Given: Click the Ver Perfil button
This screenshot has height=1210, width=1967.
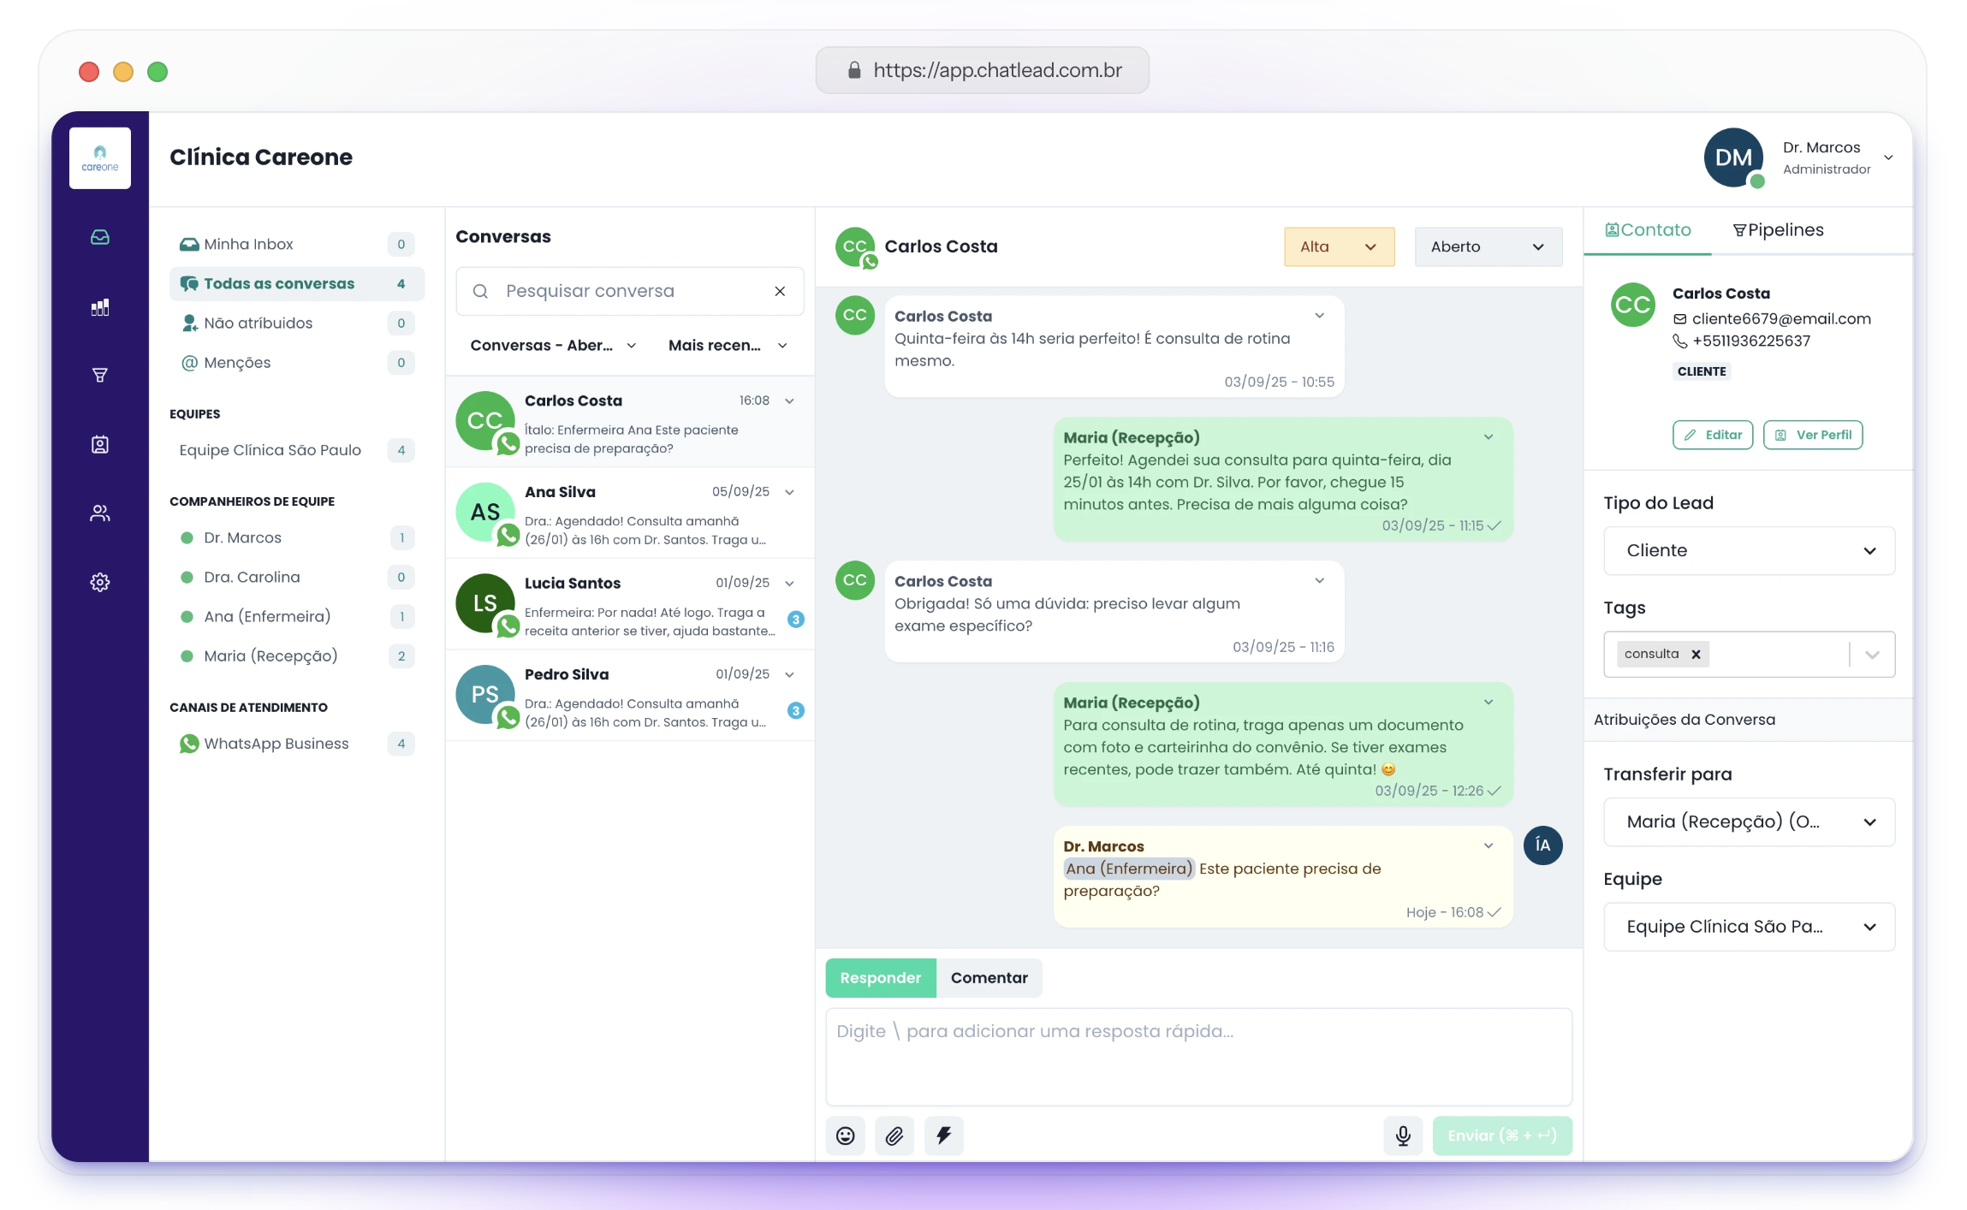Looking at the screenshot, I should pos(1813,435).
